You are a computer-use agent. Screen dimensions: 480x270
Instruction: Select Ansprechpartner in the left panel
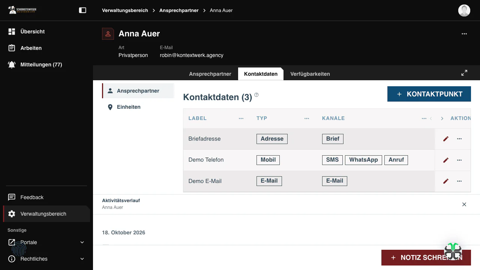[x=138, y=91]
